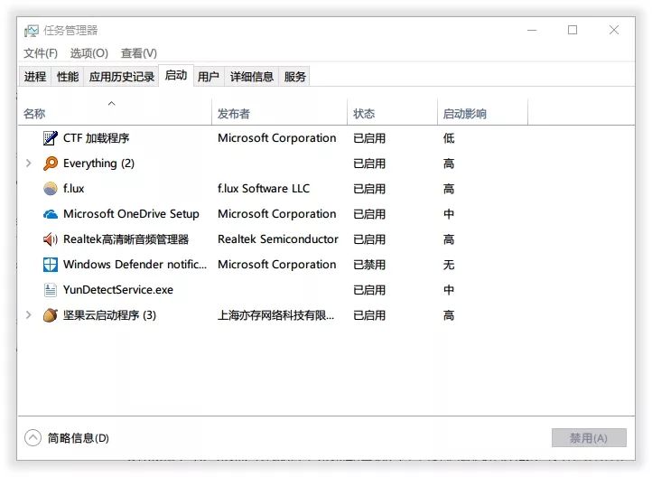Select the 坚果云 acorn icon
This screenshot has width=652, height=477.
51,315
